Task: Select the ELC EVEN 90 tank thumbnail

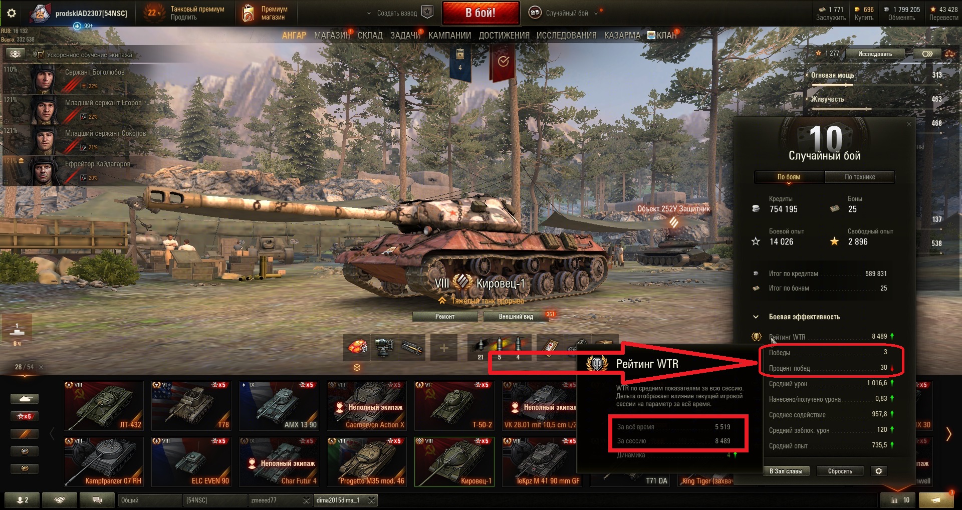Action: 192,461
